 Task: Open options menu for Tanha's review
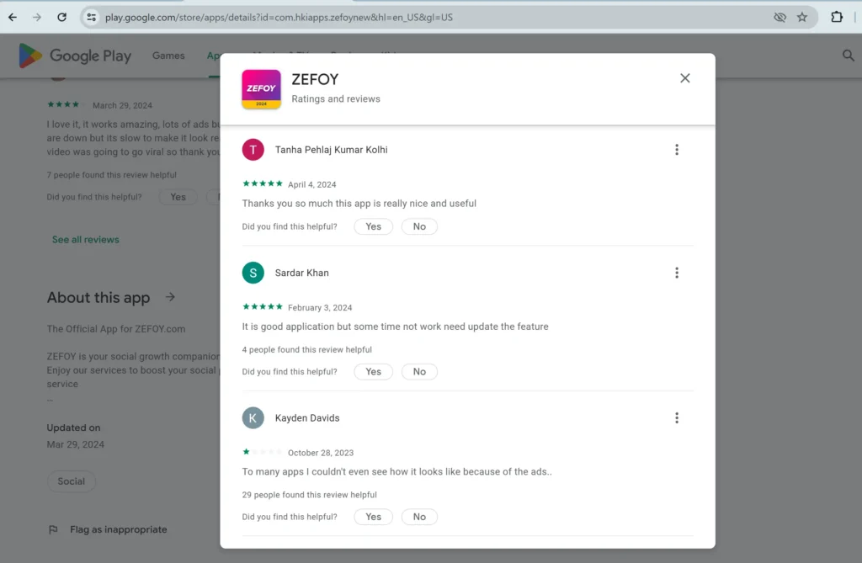[677, 150]
